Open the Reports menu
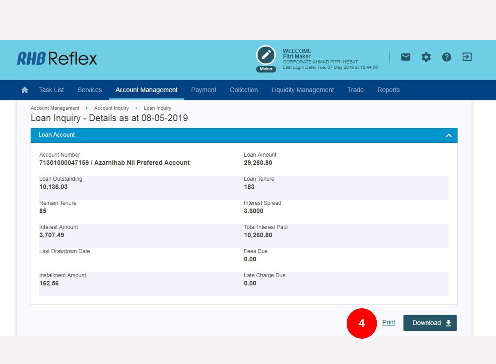This screenshot has height=364, width=496. [x=388, y=90]
